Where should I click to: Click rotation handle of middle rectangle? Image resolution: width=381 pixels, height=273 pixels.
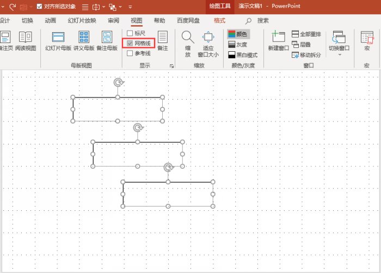click(138, 128)
